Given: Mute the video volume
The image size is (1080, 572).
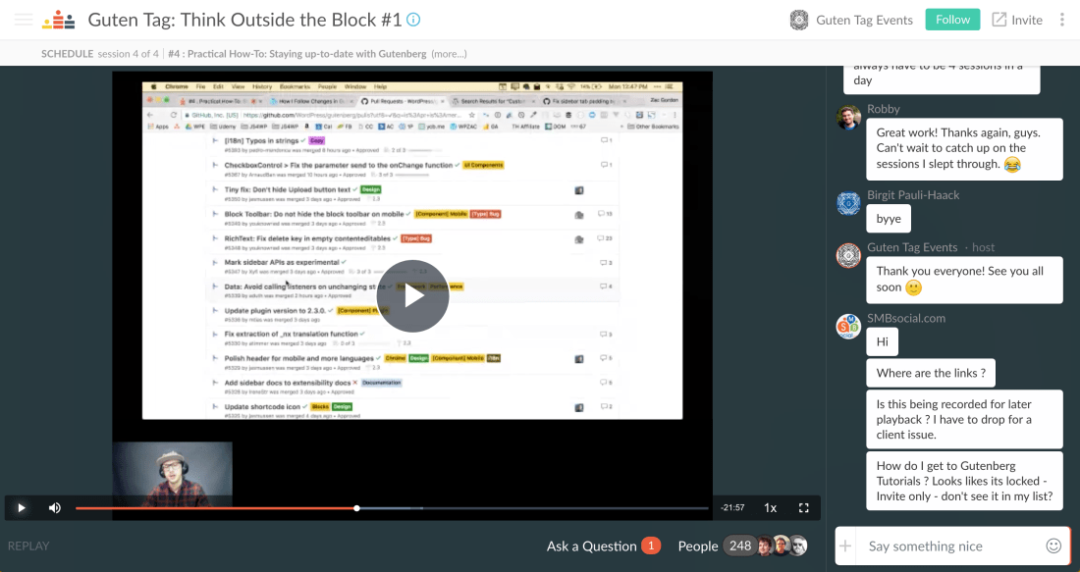Looking at the screenshot, I should click(54, 507).
